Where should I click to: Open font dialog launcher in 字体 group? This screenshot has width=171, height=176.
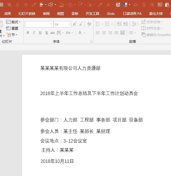91,42
